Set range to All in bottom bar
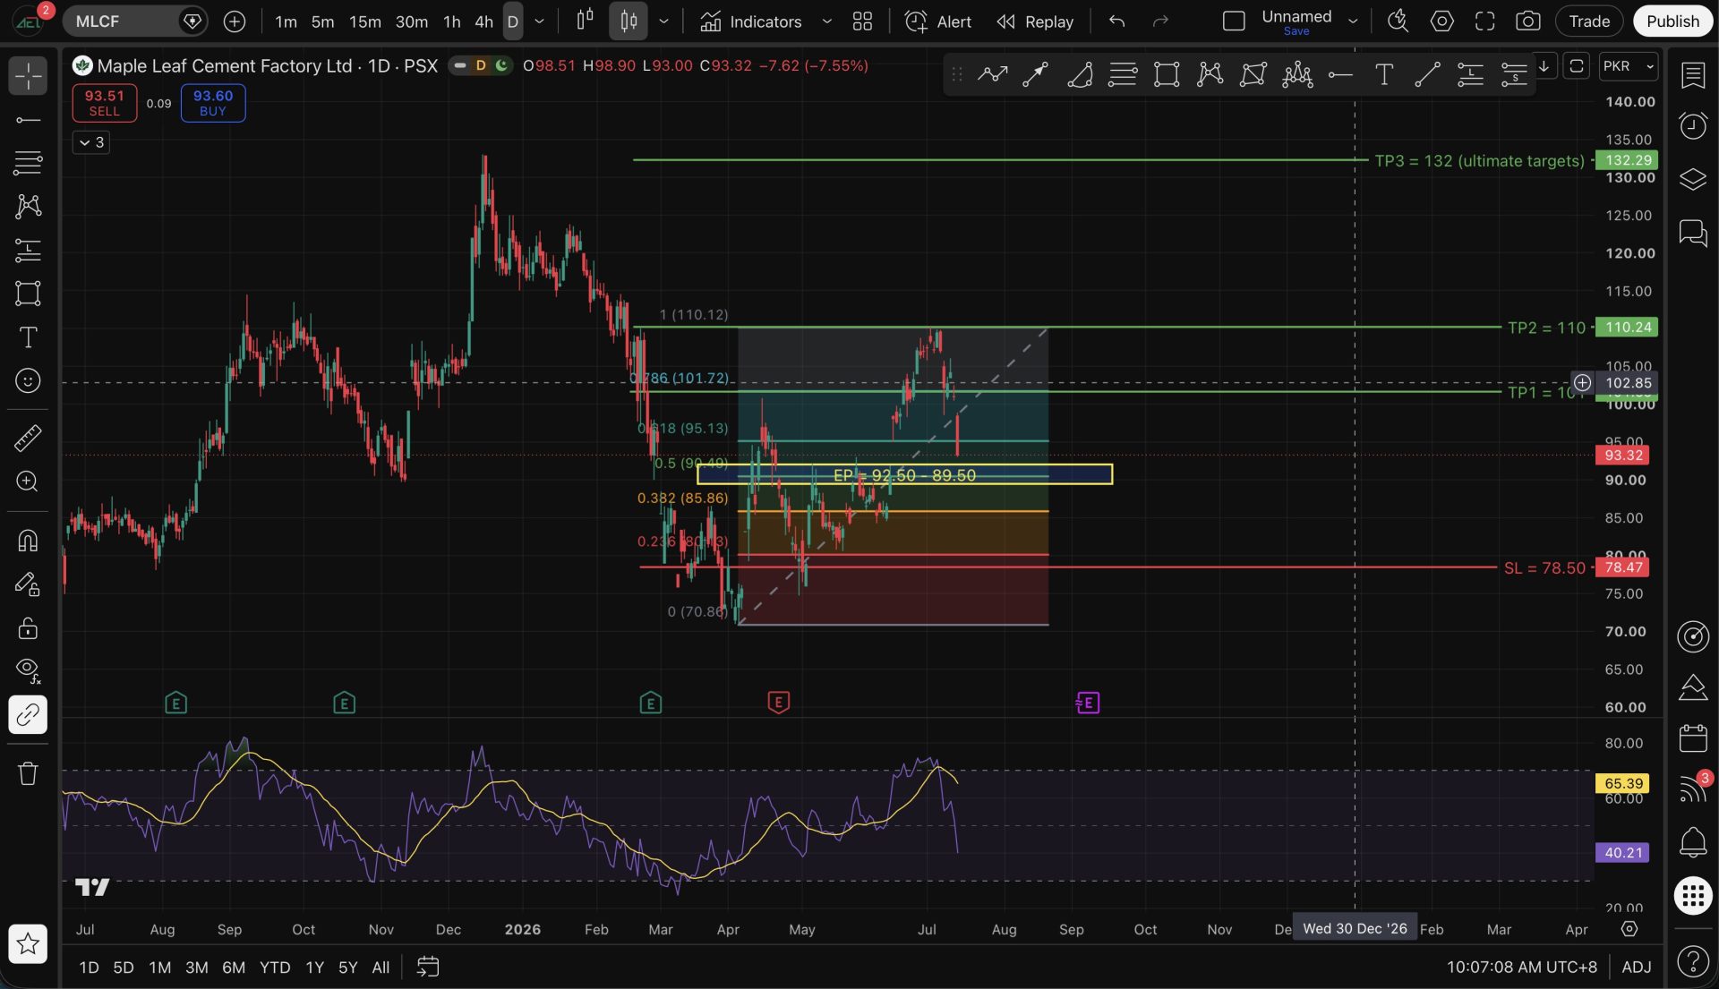 click(381, 968)
